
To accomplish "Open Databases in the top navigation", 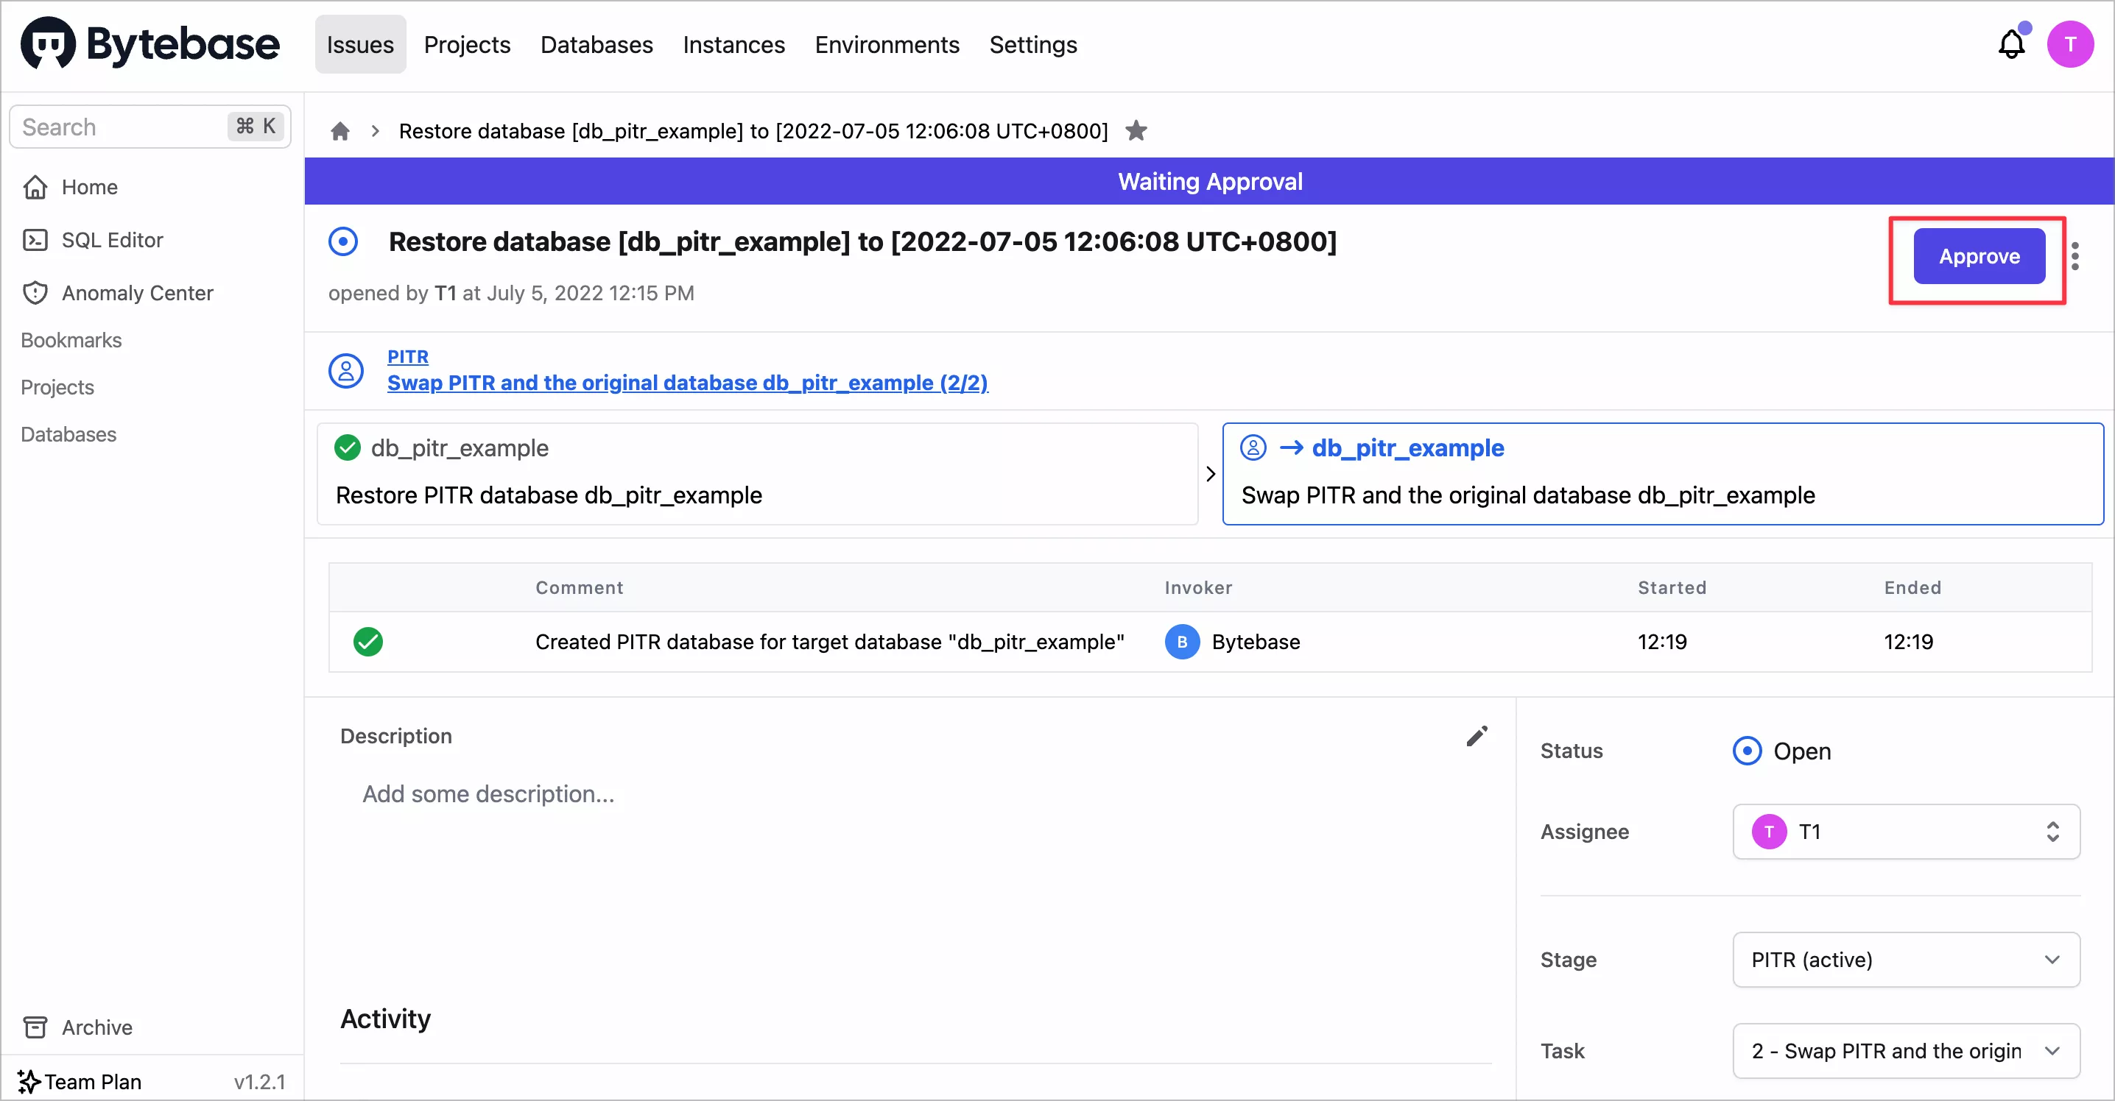I will click(597, 44).
